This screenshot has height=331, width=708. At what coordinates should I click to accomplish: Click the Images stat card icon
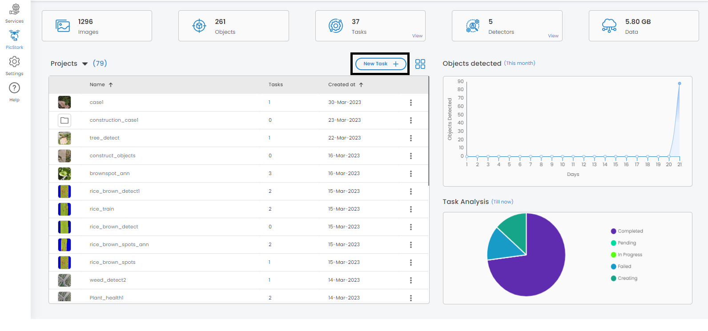coord(63,26)
